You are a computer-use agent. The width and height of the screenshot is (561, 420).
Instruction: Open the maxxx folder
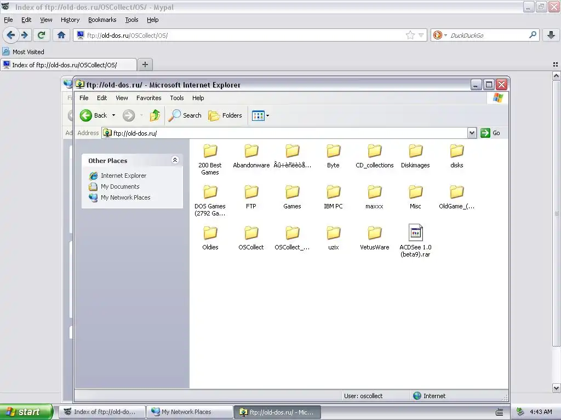pyautogui.click(x=375, y=197)
